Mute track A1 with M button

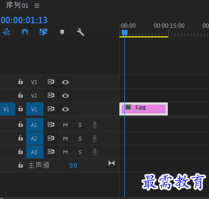(65, 125)
